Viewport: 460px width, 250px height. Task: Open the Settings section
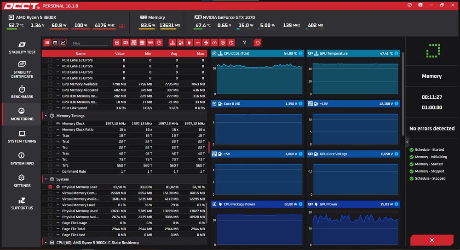pos(22,181)
